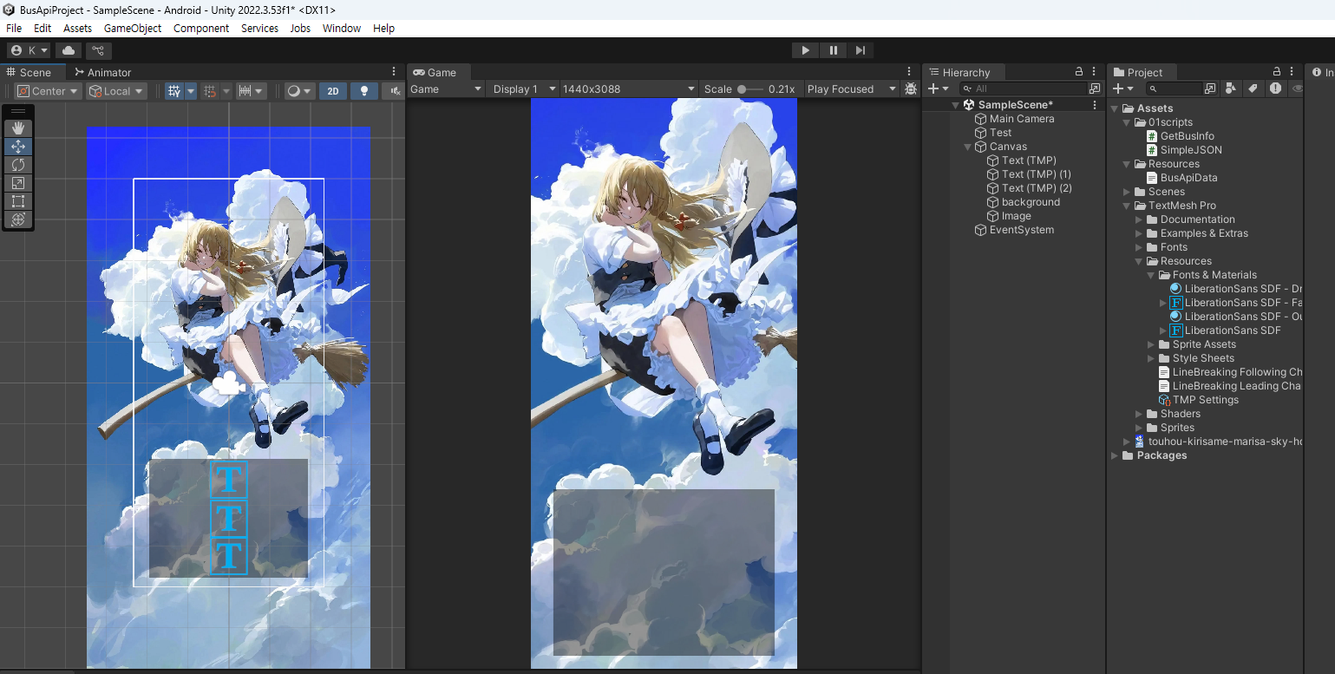This screenshot has height=674, width=1335.
Task: Click Project search by label icon
Action: click(1253, 88)
